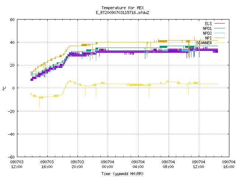Click the x-axis label 090704 00:00
The height and width of the screenshot is (177, 236).
coord(107,164)
